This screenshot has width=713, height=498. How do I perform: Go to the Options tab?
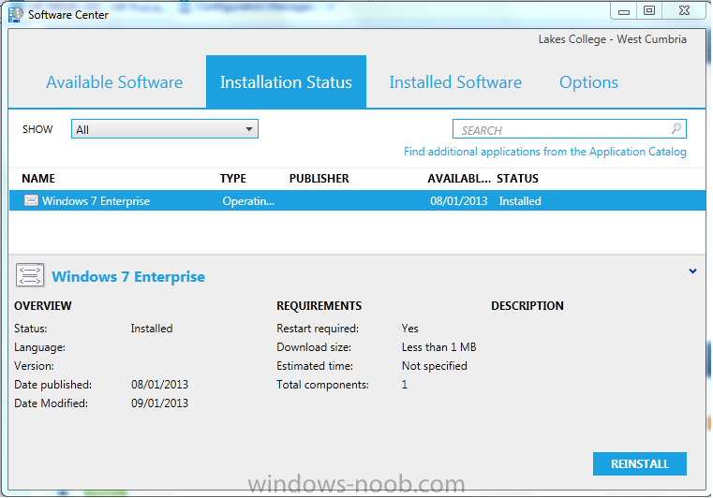[588, 82]
